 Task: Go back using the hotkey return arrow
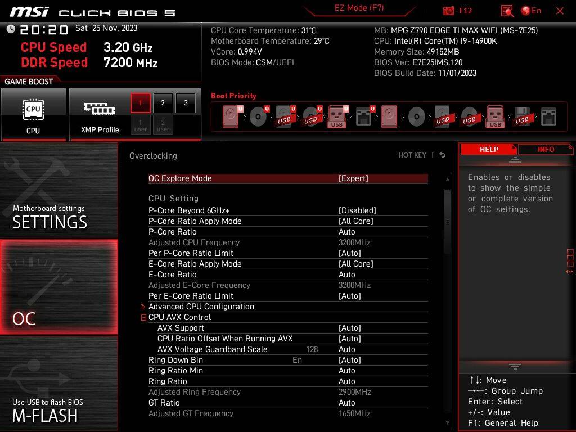pyautogui.click(x=443, y=155)
